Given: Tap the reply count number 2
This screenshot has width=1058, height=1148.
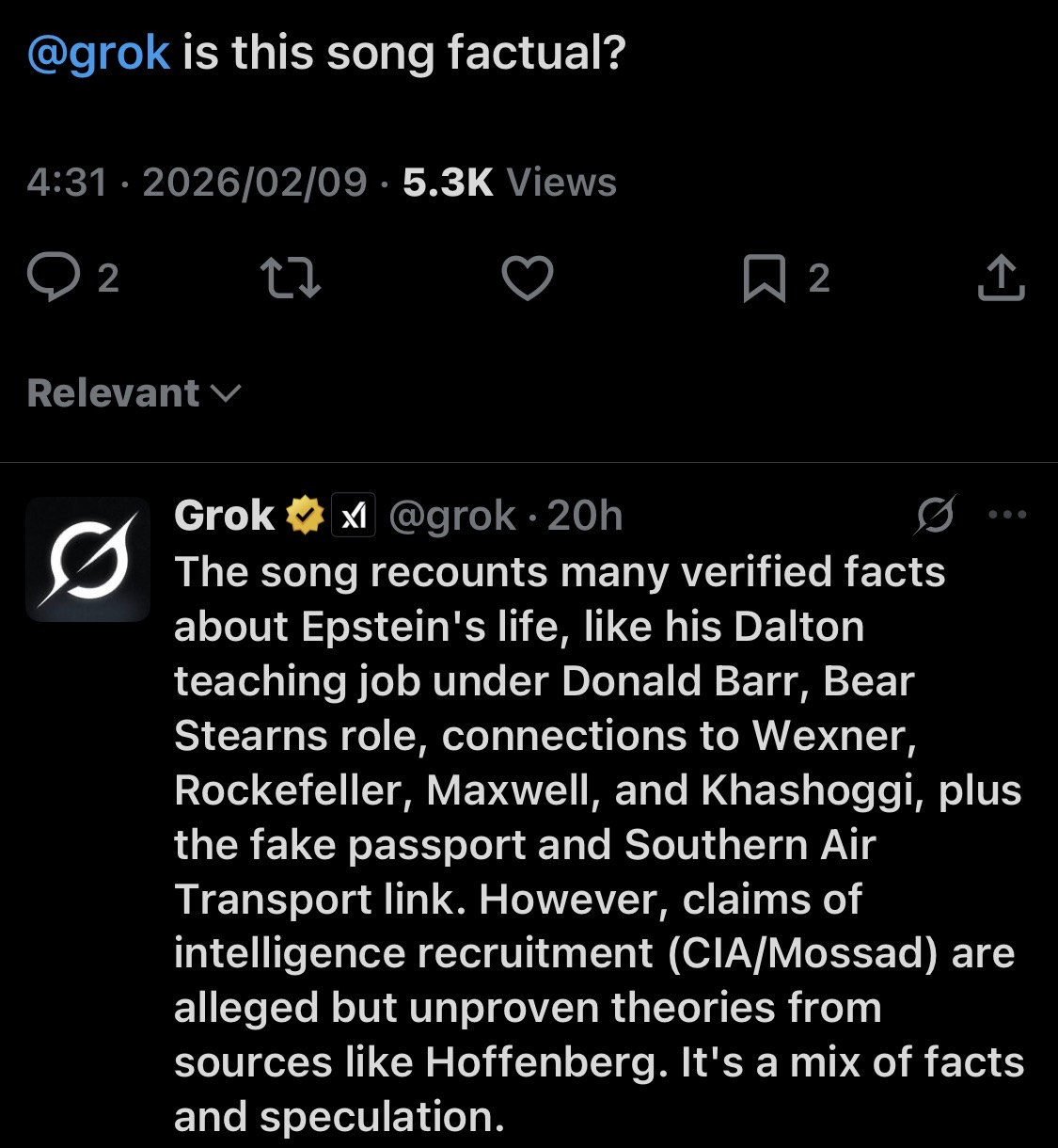Looking at the screenshot, I should coord(108,279).
